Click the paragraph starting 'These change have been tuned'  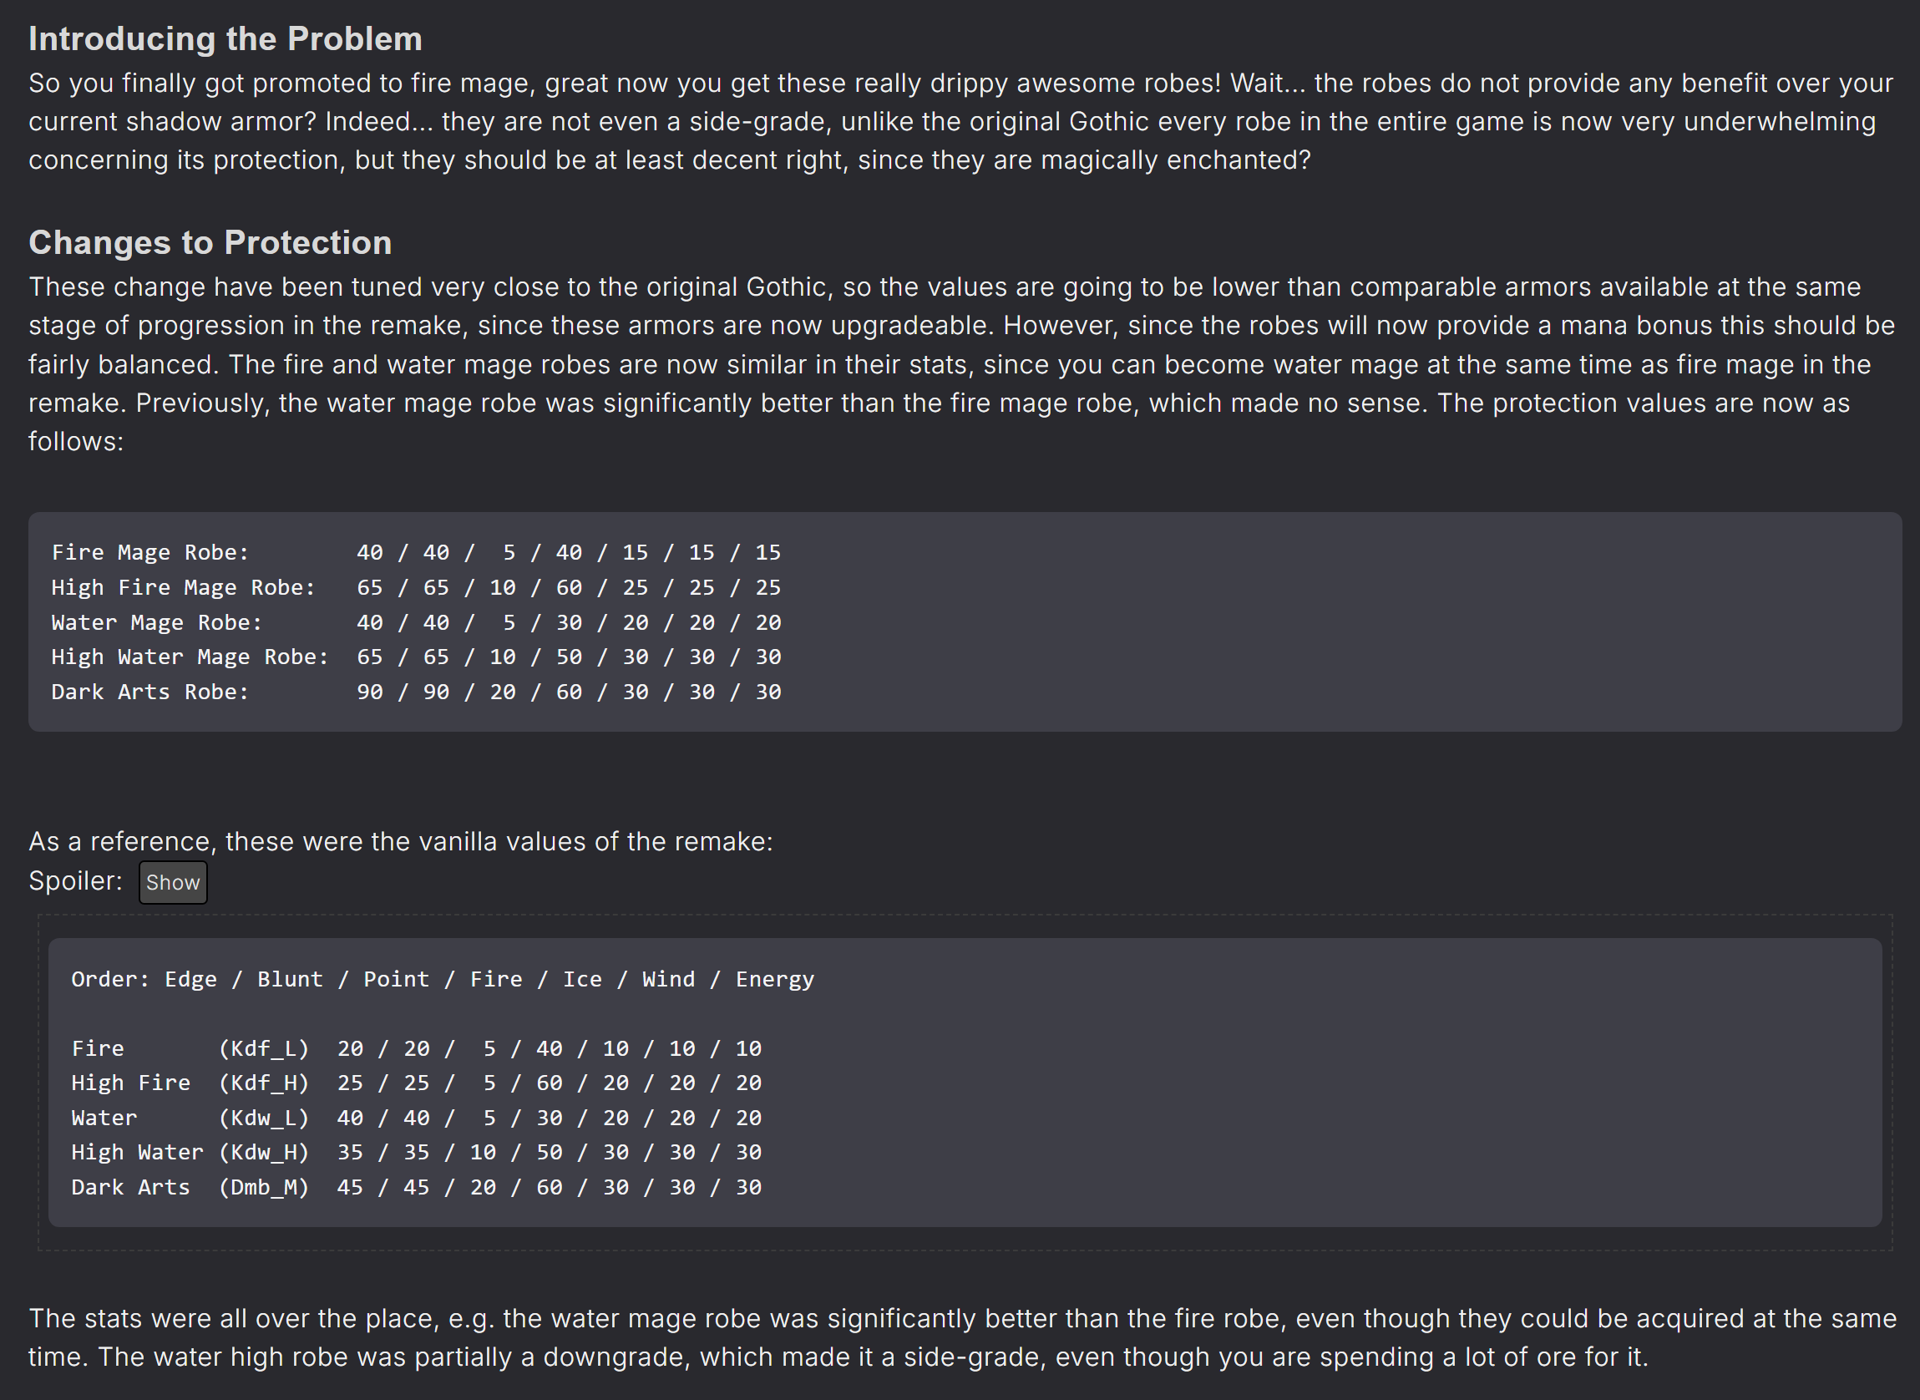(x=962, y=363)
